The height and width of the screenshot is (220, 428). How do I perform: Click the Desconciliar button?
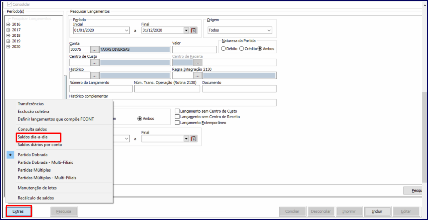[x=321, y=211]
